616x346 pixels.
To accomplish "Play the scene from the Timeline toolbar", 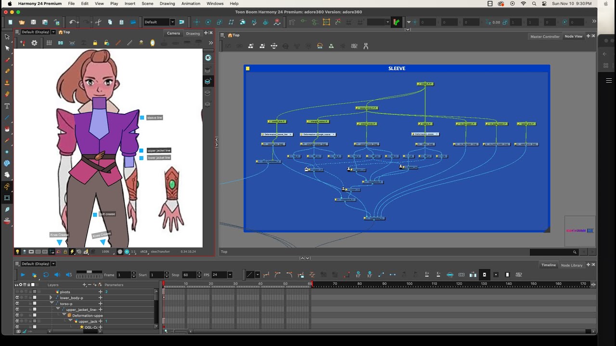I will click(x=23, y=275).
